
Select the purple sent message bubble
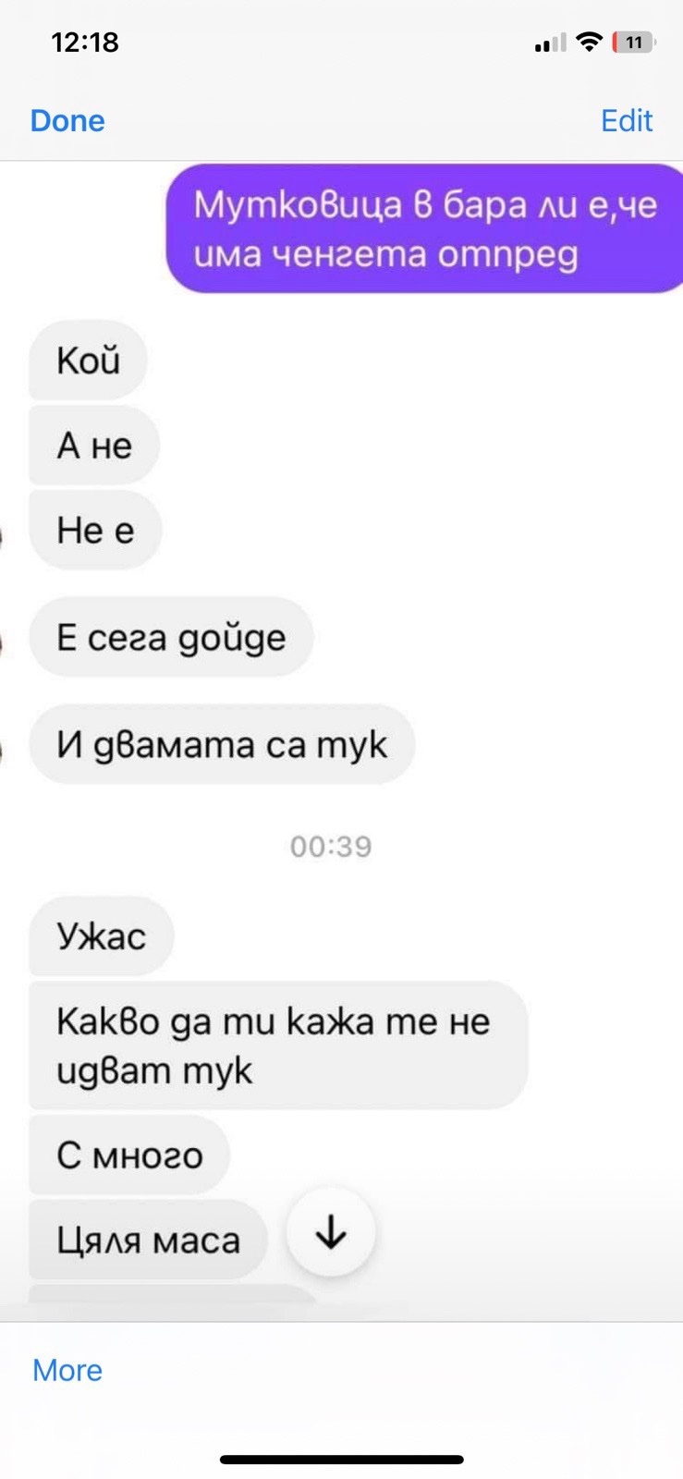tap(424, 228)
